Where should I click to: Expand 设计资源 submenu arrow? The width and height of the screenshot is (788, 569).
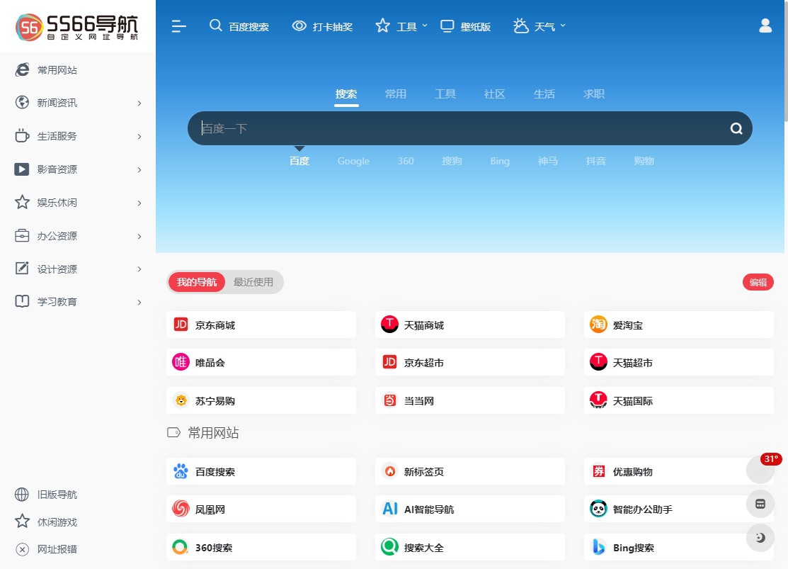pos(139,269)
